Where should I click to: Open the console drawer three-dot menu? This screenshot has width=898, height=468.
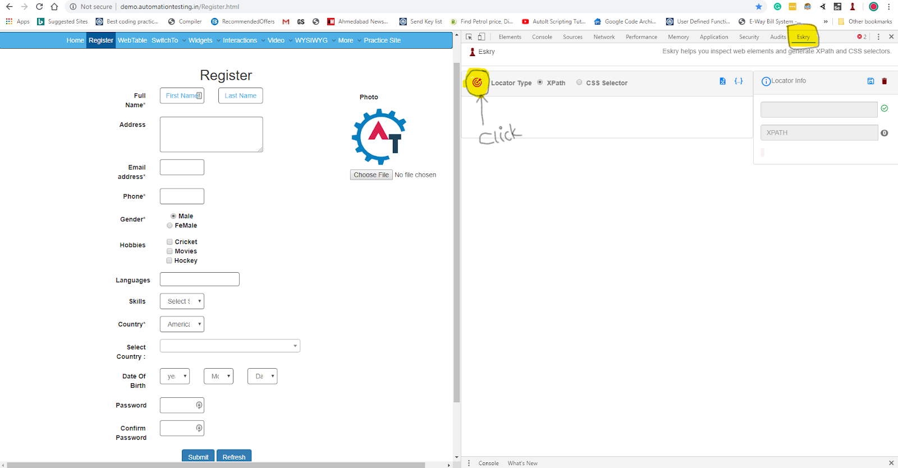(469, 463)
